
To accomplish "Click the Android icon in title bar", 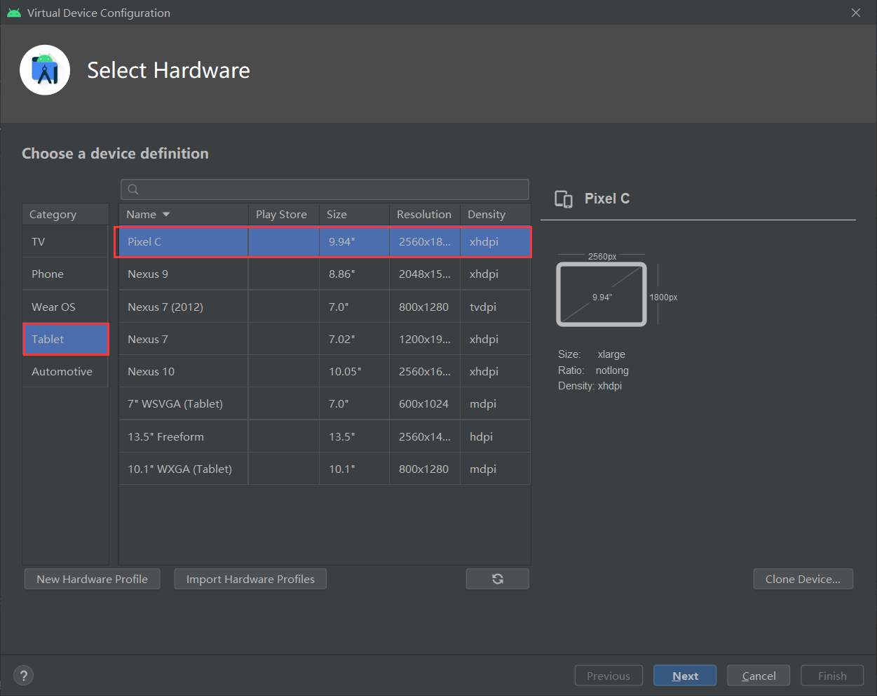I will click(x=13, y=13).
